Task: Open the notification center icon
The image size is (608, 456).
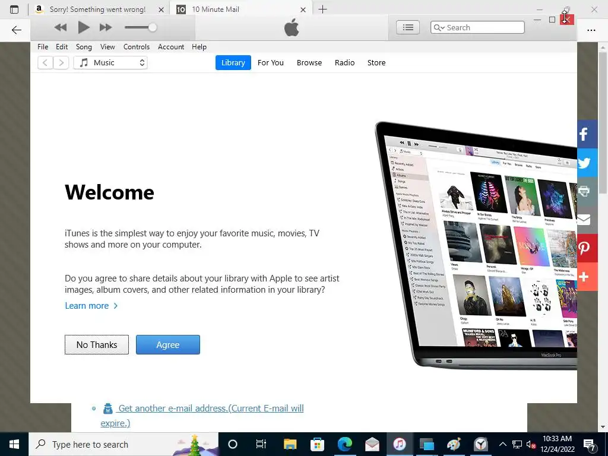Action: [x=590, y=444]
